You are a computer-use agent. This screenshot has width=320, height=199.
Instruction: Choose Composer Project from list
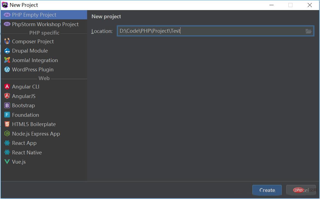click(44, 41)
